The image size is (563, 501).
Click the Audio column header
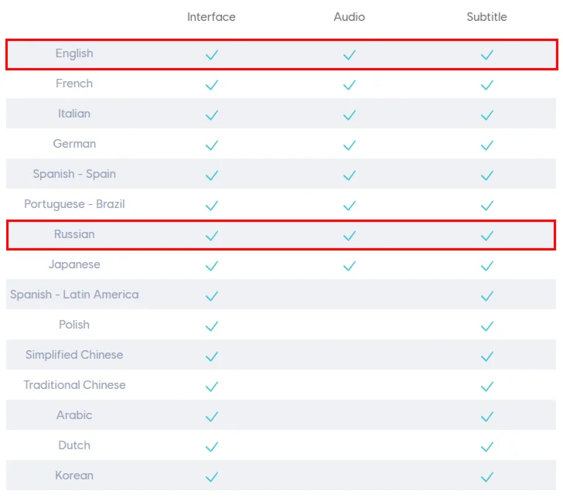(x=350, y=17)
